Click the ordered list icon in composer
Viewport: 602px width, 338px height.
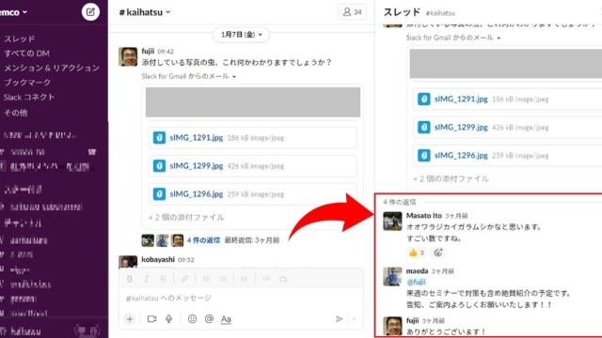pyautogui.click(x=206, y=279)
